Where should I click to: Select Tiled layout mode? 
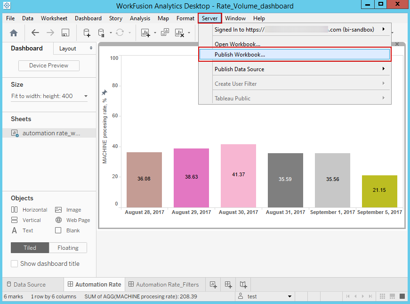click(x=30, y=248)
